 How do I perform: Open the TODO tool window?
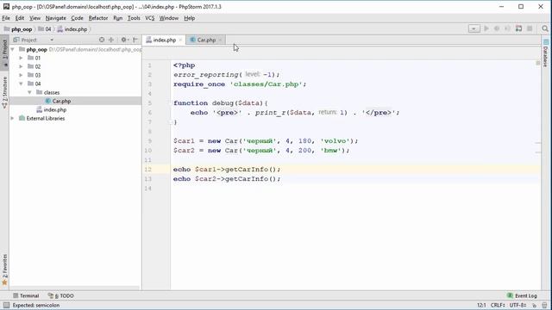[61, 295]
